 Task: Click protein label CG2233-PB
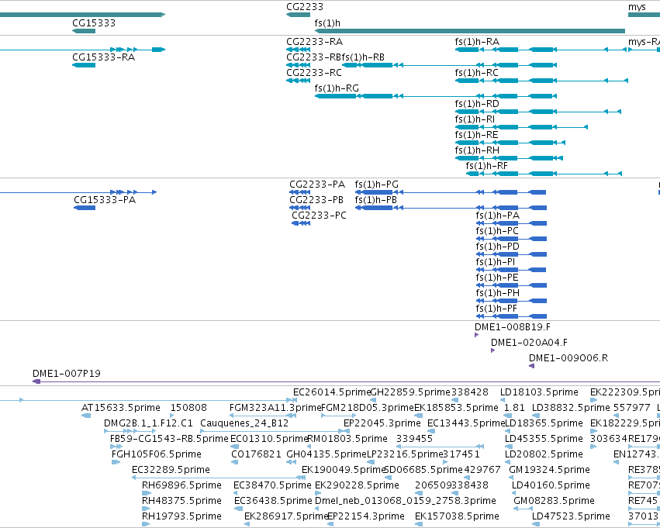pyautogui.click(x=316, y=200)
